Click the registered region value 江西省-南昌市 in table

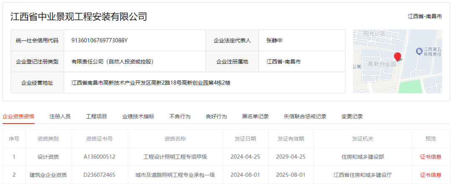coord(283,61)
